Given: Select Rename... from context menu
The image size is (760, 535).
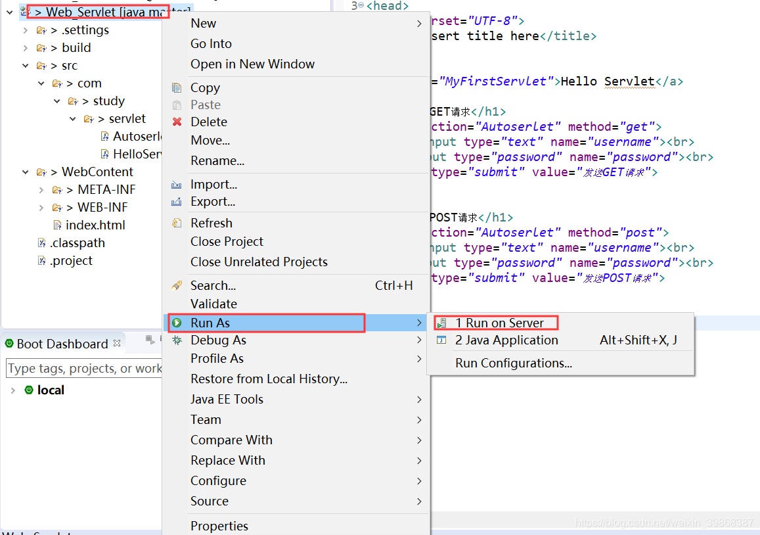Looking at the screenshot, I should coord(296,160).
